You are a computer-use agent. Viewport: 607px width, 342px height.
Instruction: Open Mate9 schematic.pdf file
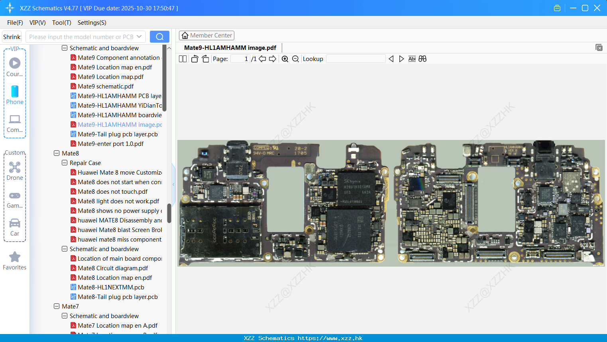106,86
